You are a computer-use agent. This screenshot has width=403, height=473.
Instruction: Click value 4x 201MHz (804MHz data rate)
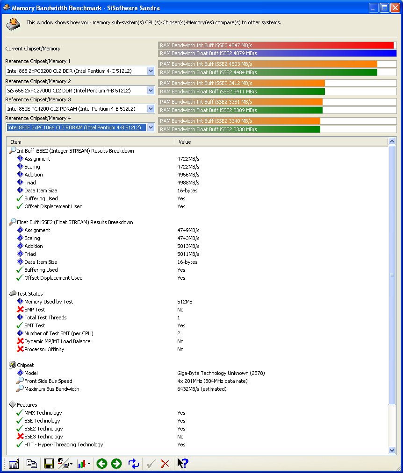point(212,381)
